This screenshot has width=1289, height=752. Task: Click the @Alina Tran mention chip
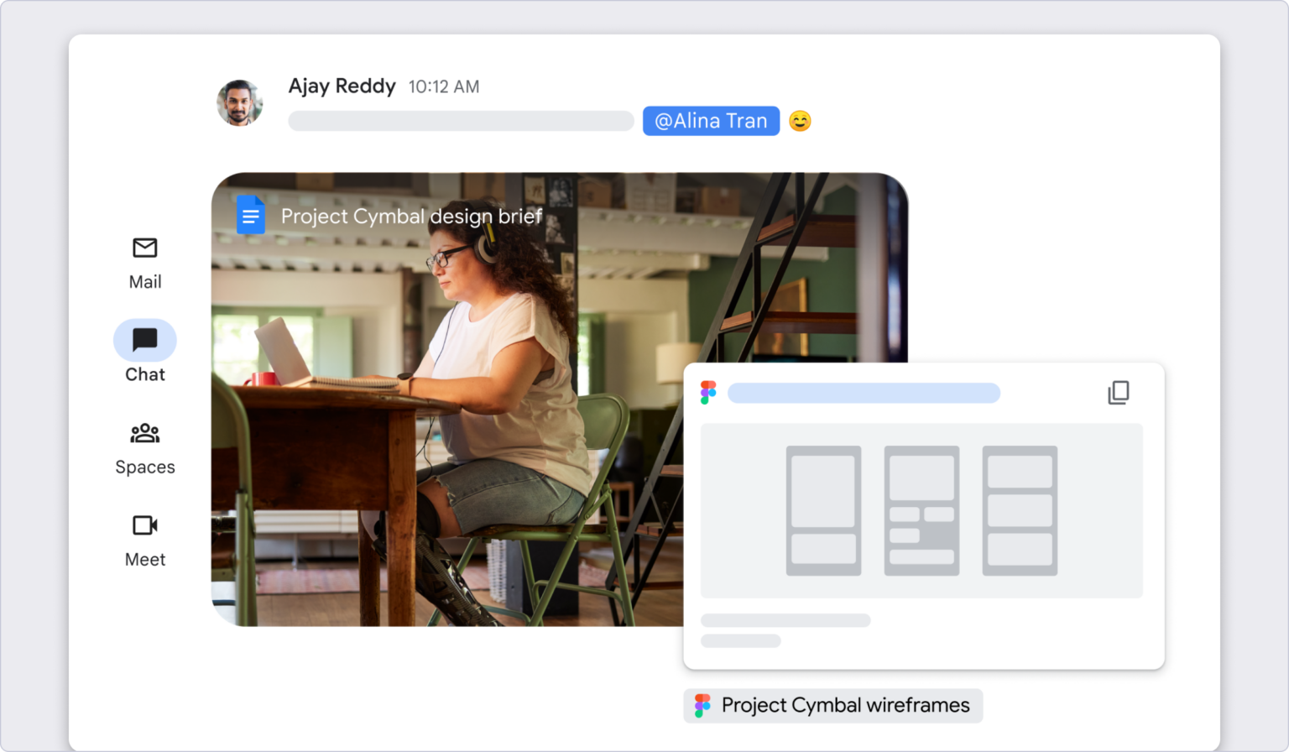711,120
